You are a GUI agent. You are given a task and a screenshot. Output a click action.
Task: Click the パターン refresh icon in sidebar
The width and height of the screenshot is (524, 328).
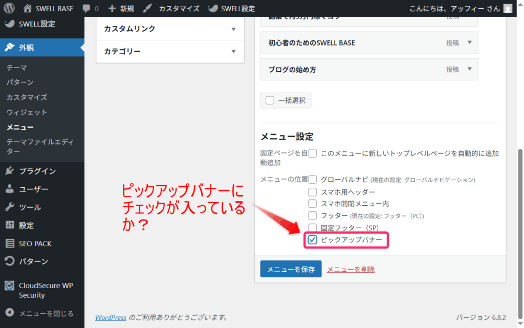point(9,261)
